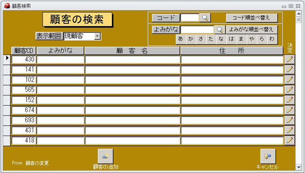Click the row selector for customer 418
This screenshot has height=173, width=305.
(x=7, y=140)
